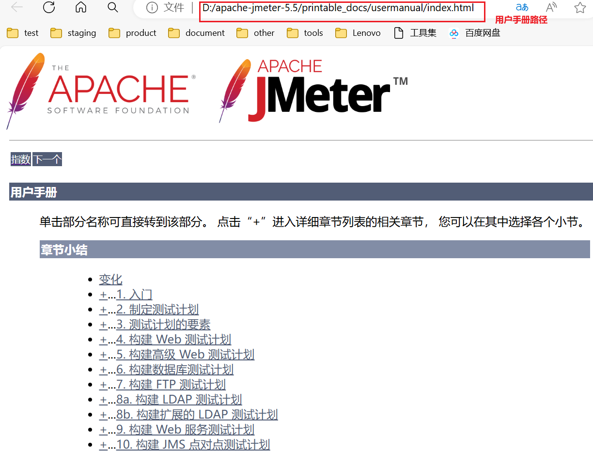
Task: Click the Apache Software Foundation logo
Action: [x=101, y=91]
